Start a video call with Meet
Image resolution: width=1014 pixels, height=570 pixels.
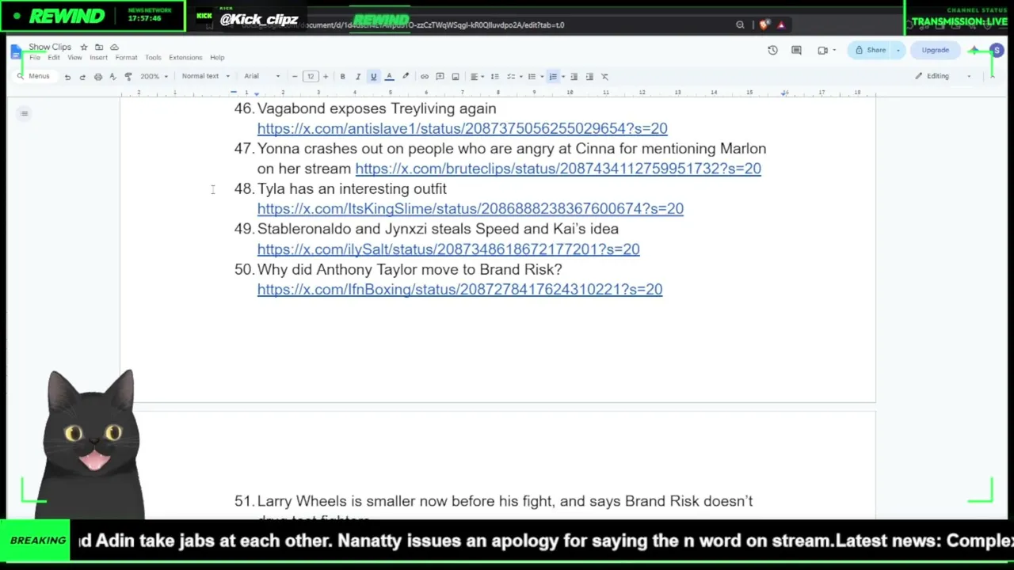point(823,51)
